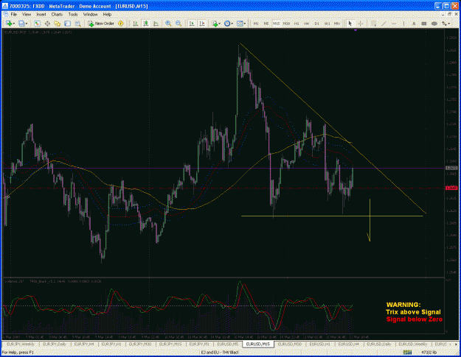Select the Vertical Line tool
The width and height of the screenshot is (461, 357).
coord(403,24)
